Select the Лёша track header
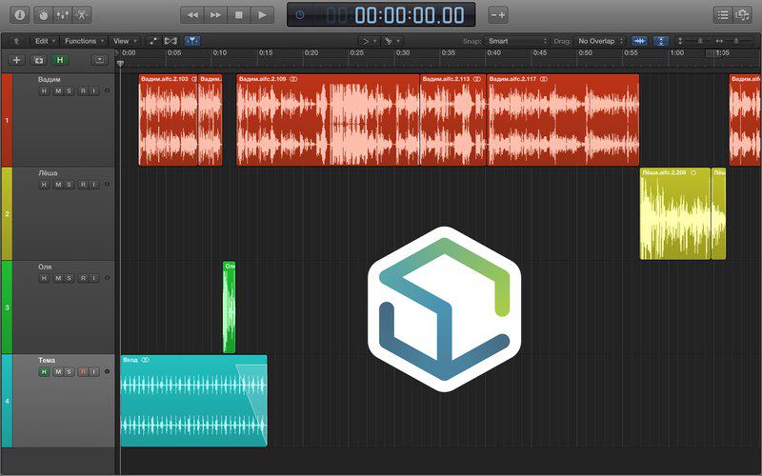 coord(63,213)
